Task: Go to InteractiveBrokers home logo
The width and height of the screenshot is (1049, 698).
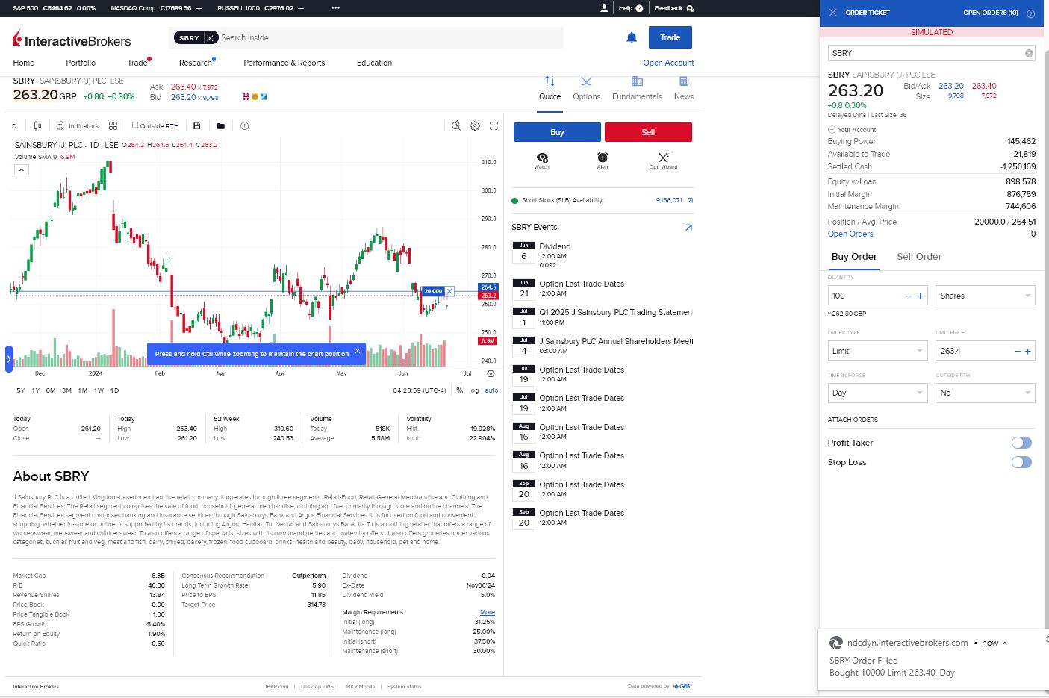Action: click(72, 39)
